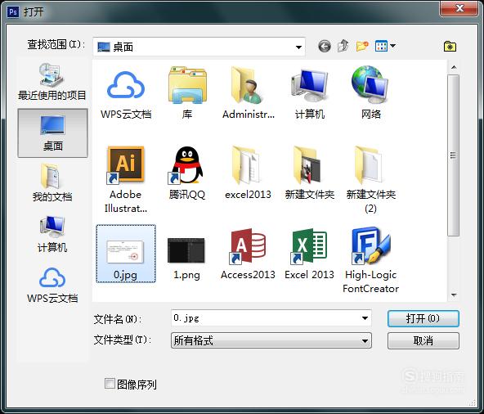The height and width of the screenshot is (414, 484).
Task: Expand the 查找范围 location dropdown
Action: pyautogui.click(x=298, y=47)
